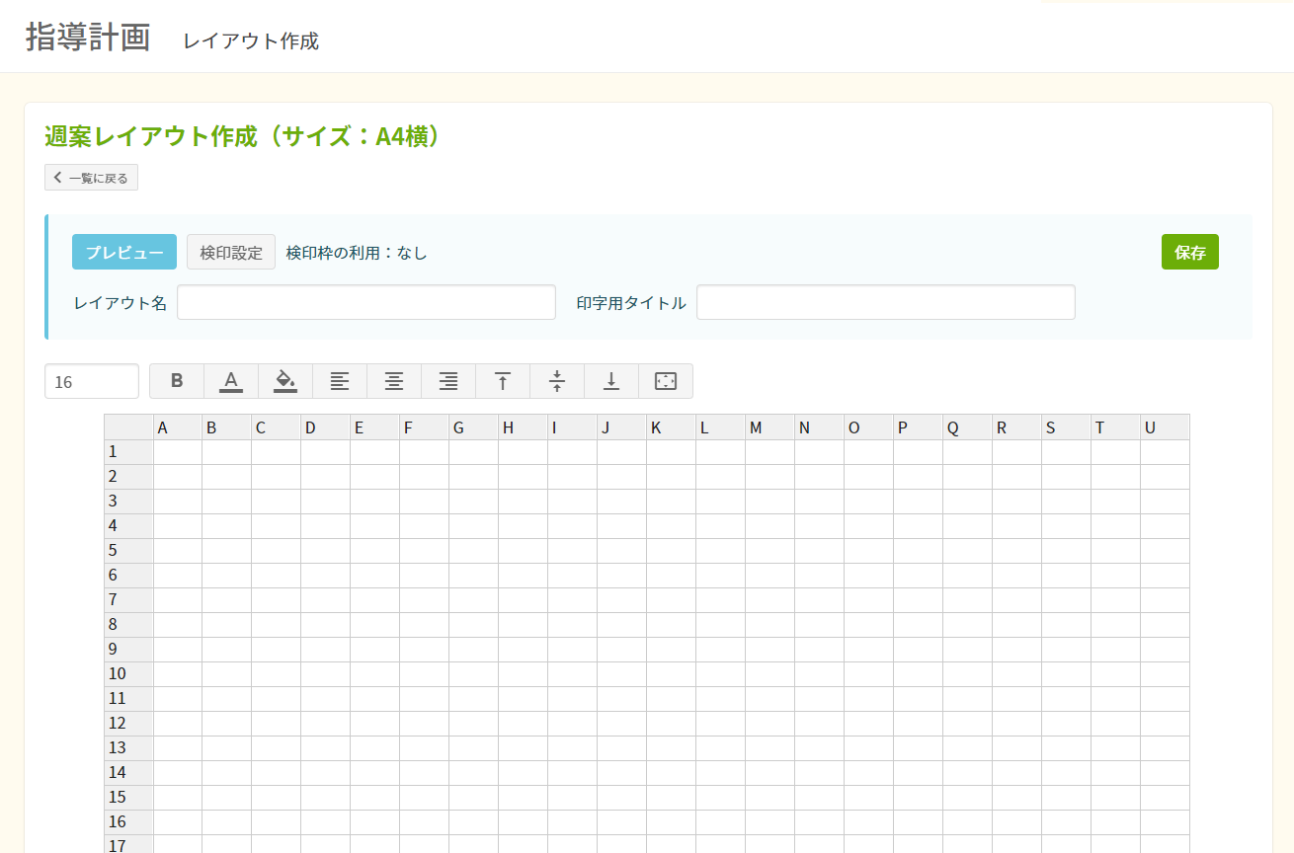Select row 2 header

(128, 477)
